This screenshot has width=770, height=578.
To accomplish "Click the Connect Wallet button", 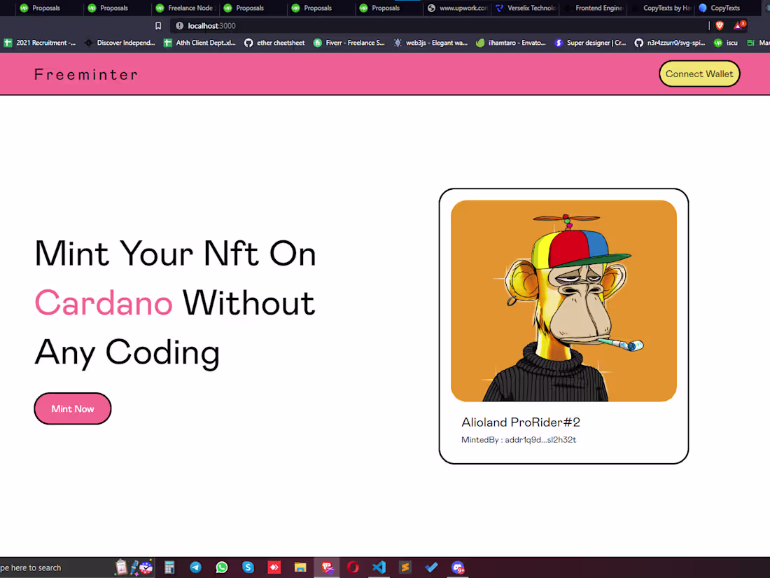I will 699,74.
